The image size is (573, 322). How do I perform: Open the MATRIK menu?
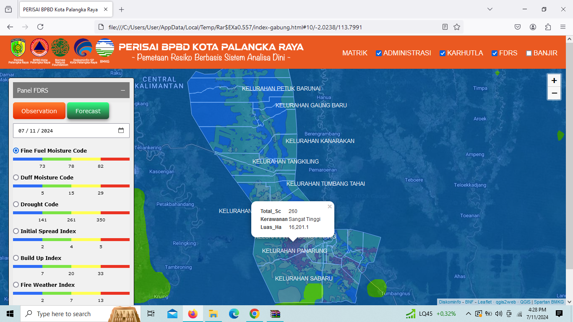[355, 53]
